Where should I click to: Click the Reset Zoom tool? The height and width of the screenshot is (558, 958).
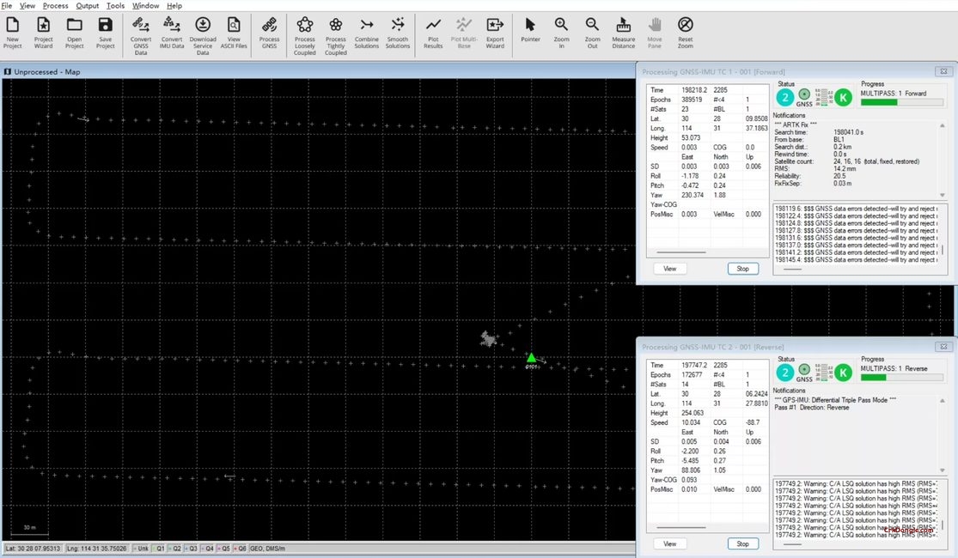(686, 33)
